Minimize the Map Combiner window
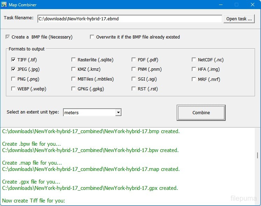Viewport: 261px width, 206px height. tap(220, 5)
